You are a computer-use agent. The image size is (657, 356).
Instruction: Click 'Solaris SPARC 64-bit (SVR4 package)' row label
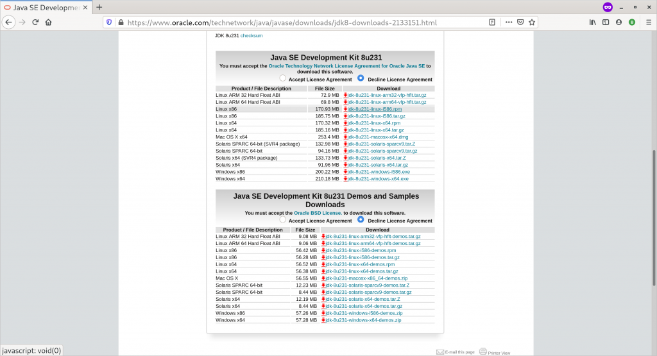coord(258,144)
